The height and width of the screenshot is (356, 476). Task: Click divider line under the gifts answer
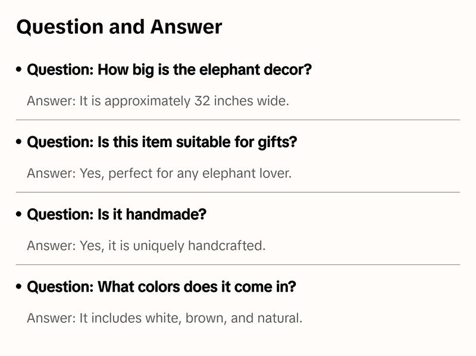(x=238, y=192)
